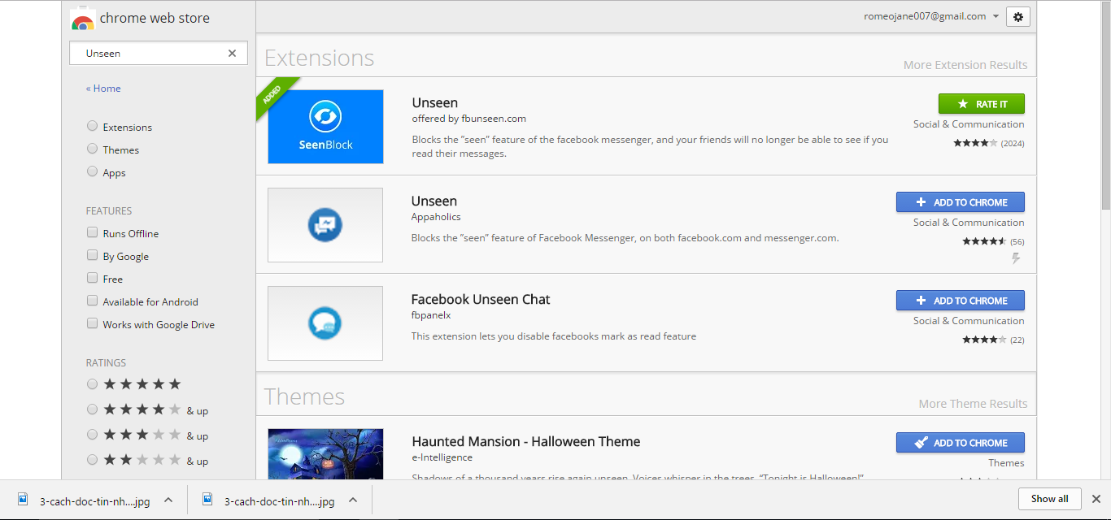
Task: Open the Facebook Unseen Chat thumbnail icon
Action: coord(325,323)
